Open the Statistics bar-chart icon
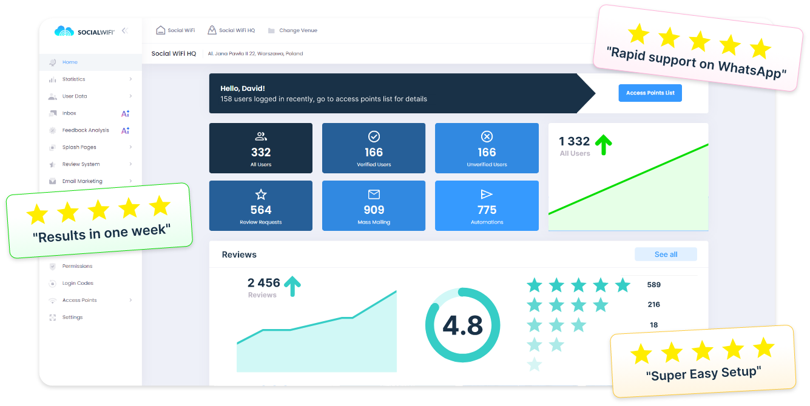This screenshot has width=810, height=406. 53,79
